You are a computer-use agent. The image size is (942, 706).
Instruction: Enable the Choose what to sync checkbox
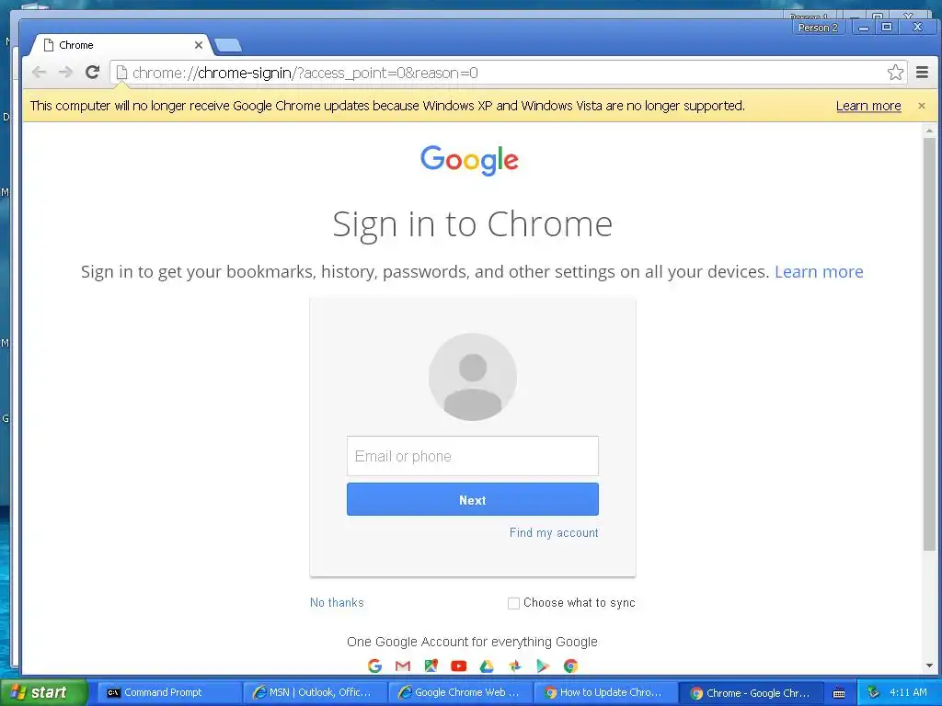pyautogui.click(x=513, y=603)
